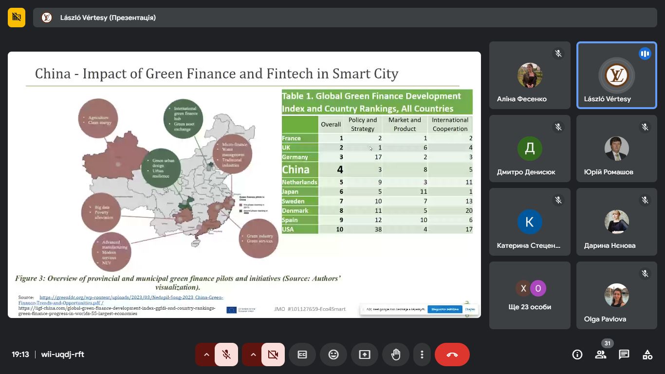Click the yellow presentation icon at top-left
This screenshot has width=665, height=374.
pos(17,18)
